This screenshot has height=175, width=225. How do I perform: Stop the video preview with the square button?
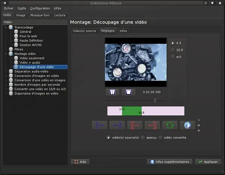pos(128,92)
